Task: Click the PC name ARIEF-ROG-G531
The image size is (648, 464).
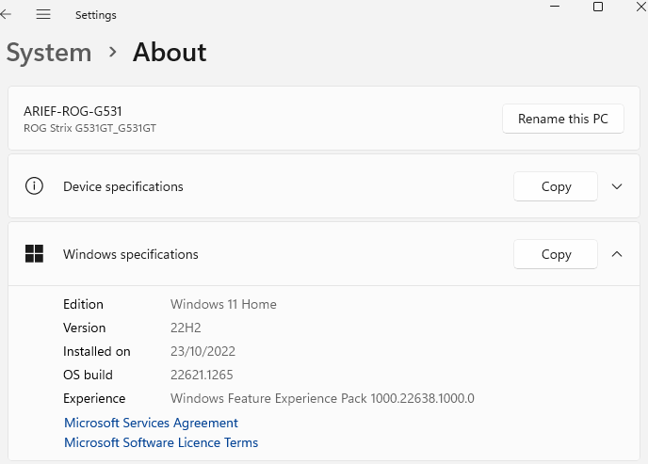Action: 73,111
